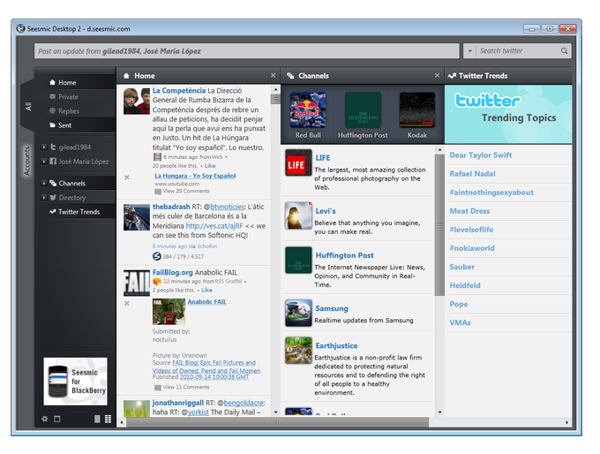The height and width of the screenshot is (454, 600).
Task: Expand the José María López account
Action: click(x=44, y=162)
